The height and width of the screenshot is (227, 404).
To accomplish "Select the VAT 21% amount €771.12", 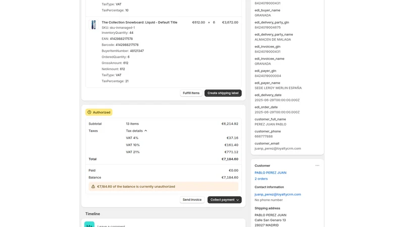I will pos(231,152).
